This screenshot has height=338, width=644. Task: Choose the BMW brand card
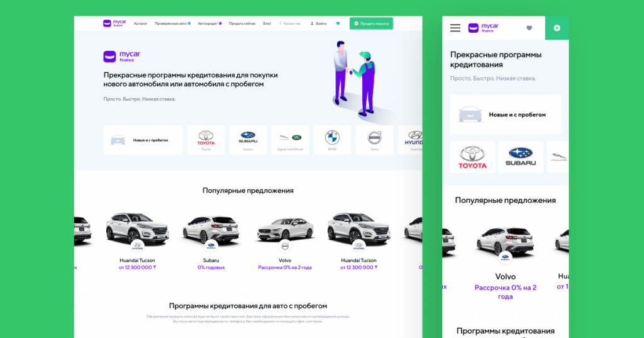[332, 140]
